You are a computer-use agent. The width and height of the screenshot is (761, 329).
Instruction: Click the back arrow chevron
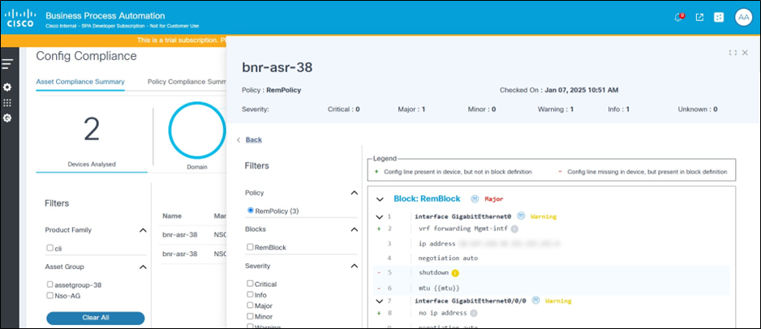pos(239,140)
